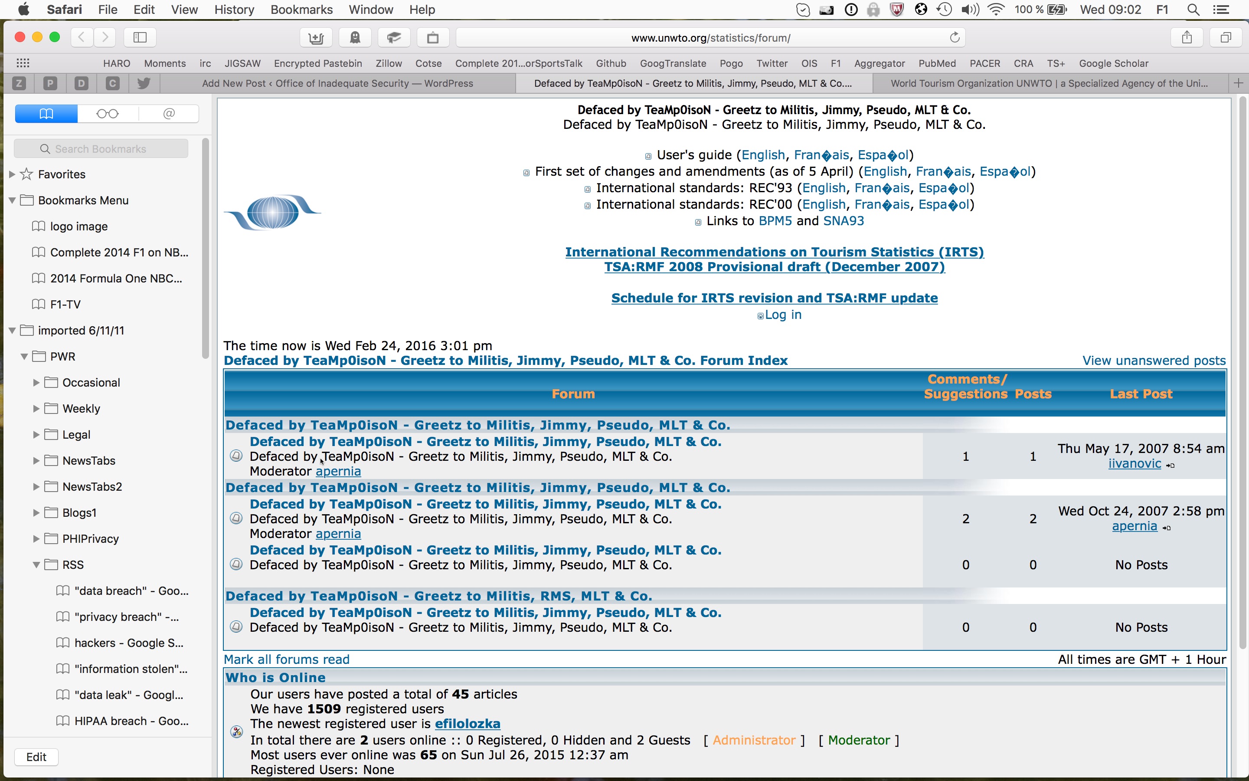Open the pinned Twitter bird tab
The width and height of the screenshot is (1249, 781).
pos(144,83)
